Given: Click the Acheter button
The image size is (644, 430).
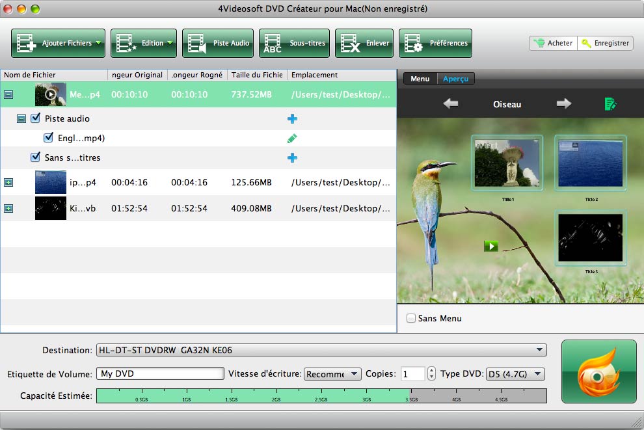Looking at the screenshot, I should click(x=553, y=44).
